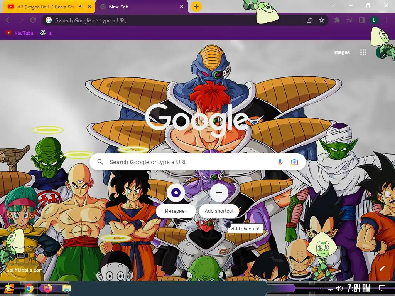Close the Dragon Ball Z YouTube tab
The image size is (395, 296).
[x=89, y=7]
